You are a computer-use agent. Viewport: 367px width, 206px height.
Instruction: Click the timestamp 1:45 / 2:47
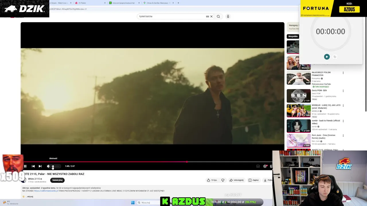point(70,166)
